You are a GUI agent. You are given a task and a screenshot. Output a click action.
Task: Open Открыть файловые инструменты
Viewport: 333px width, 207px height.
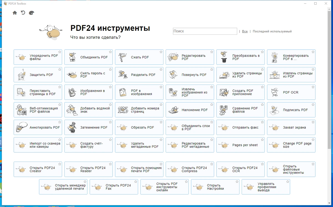tap(291, 169)
